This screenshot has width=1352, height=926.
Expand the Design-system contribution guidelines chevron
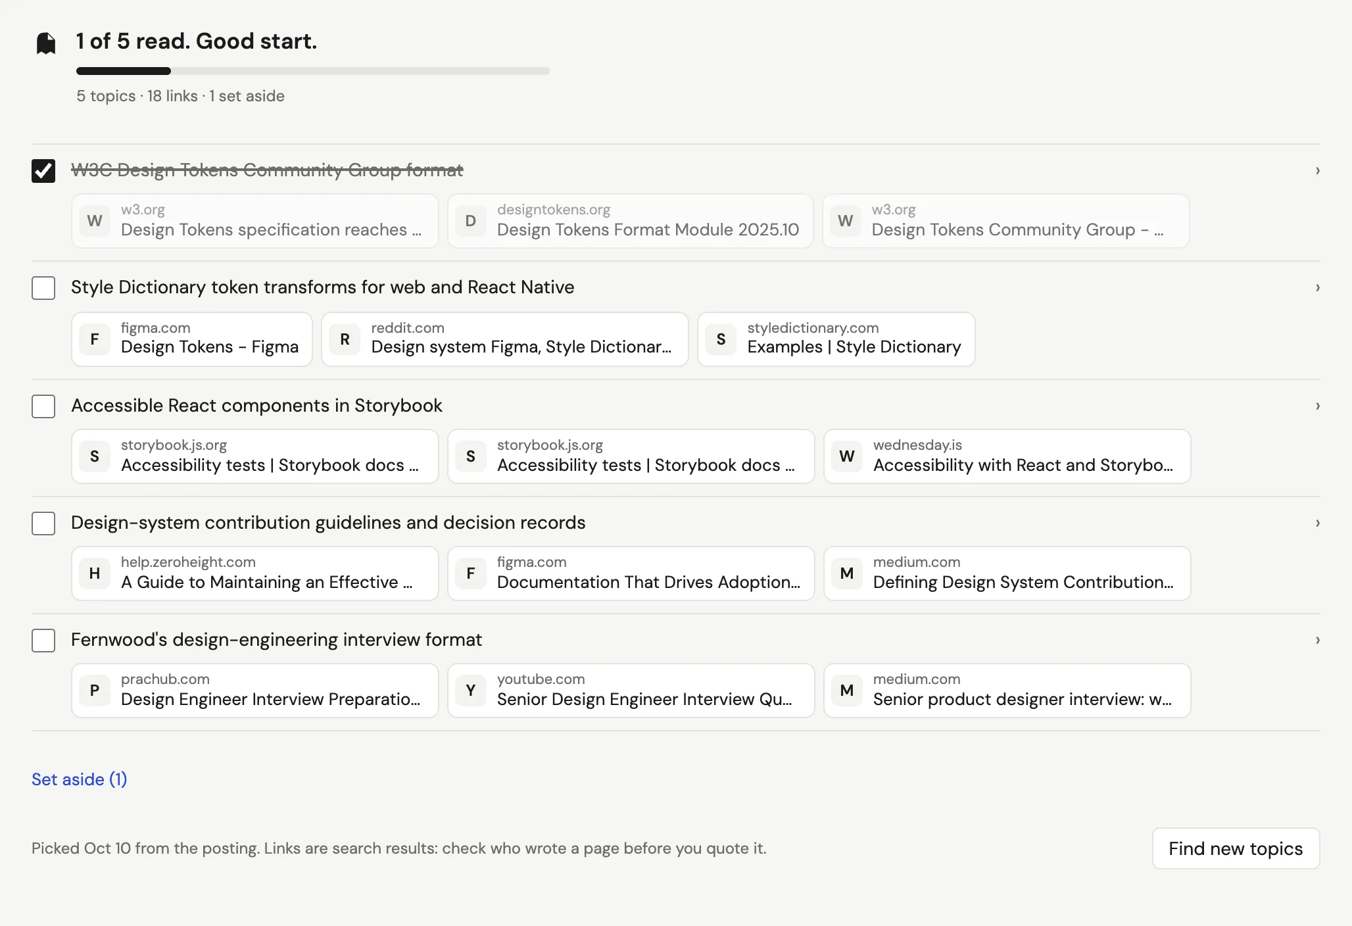(1317, 524)
